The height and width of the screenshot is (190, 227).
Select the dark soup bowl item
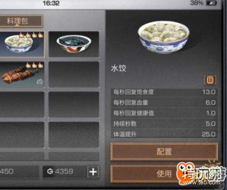coord(74,44)
